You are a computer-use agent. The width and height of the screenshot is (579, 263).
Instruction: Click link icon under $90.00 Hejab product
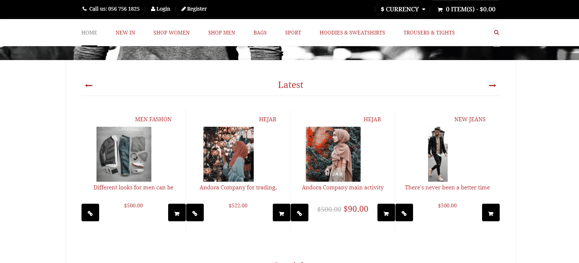pos(300,212)
